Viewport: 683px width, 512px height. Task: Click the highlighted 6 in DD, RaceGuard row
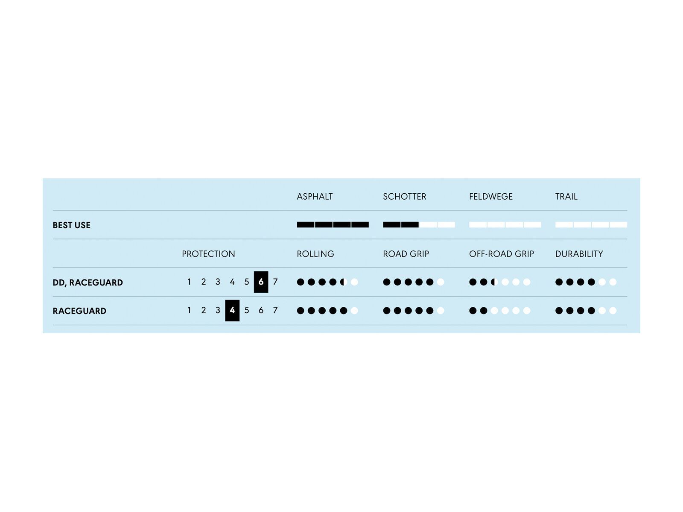pyautogui.click(x=261, y=282)
